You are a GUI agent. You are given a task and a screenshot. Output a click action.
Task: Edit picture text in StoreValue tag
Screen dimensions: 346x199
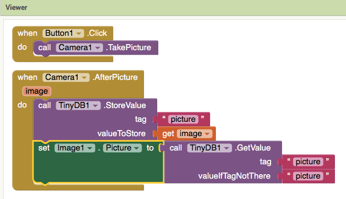(x=183, y=119)
